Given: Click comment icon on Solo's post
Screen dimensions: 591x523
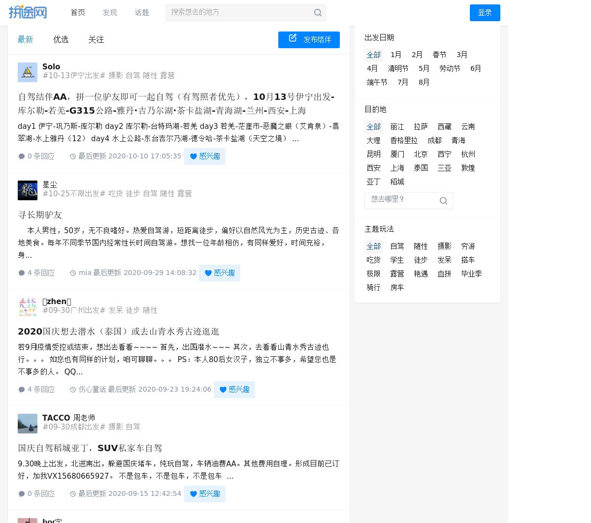Looking at the screenshot, I should 22,156.
